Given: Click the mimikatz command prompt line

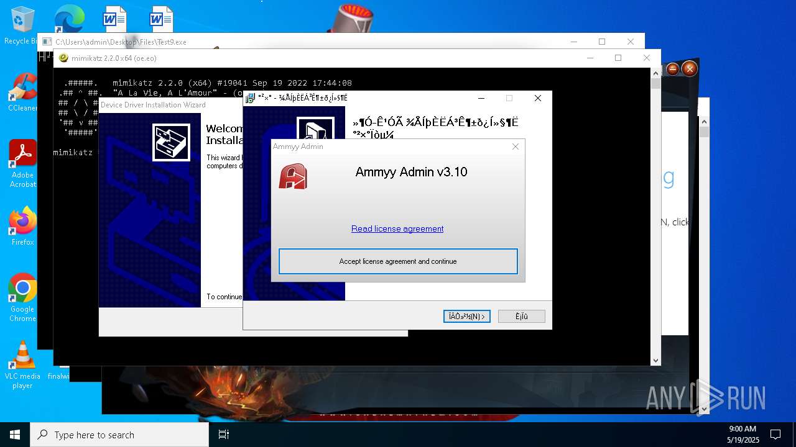Looking at the screenshot, I should (x=75, y=153).
